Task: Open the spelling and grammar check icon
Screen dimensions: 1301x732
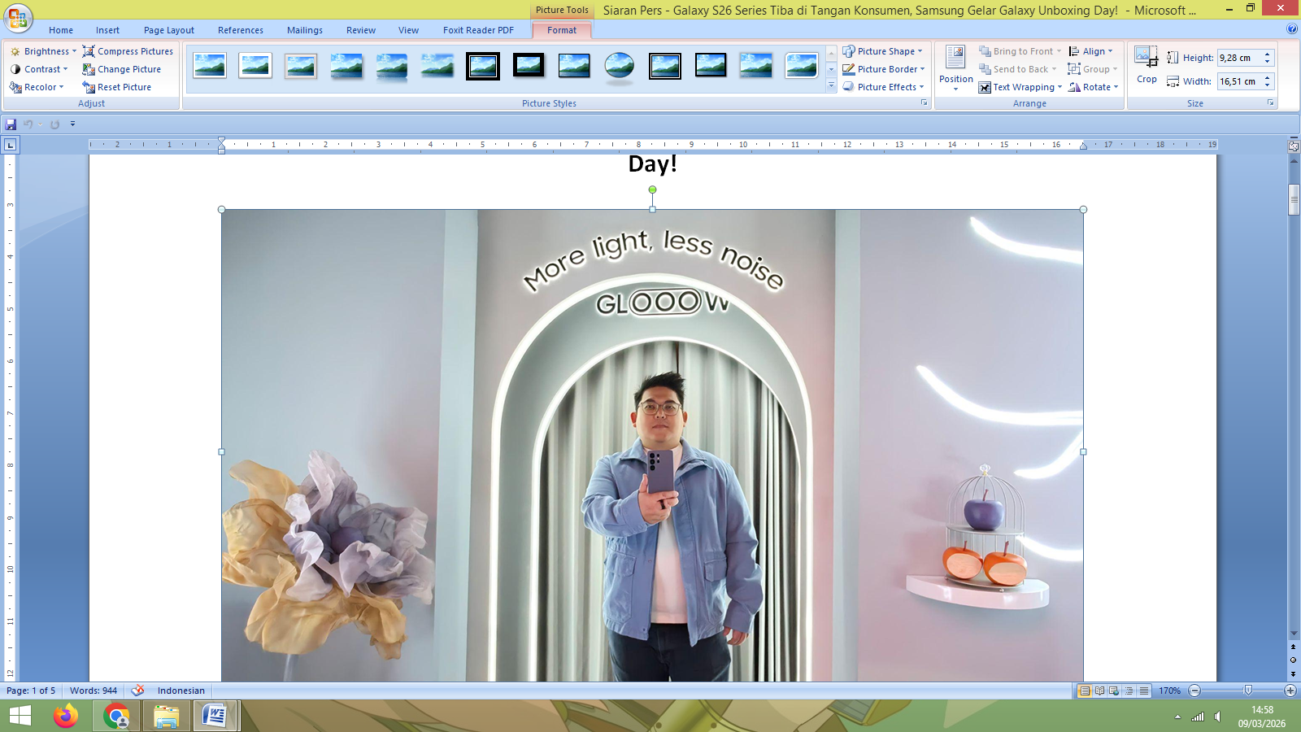Action: click(138, 691)
